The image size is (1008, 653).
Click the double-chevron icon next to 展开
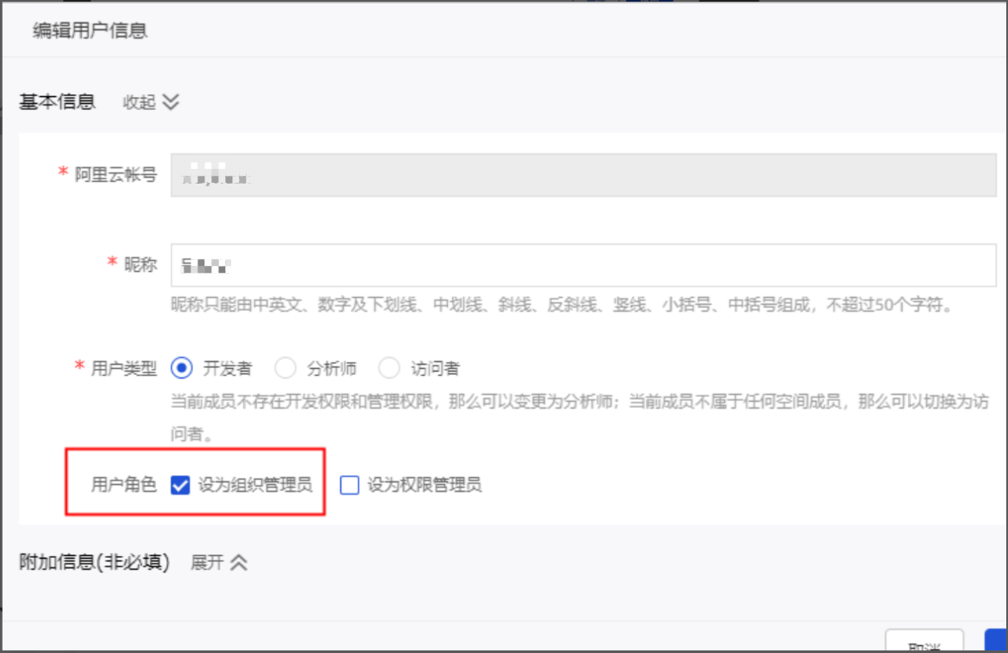click(239, 562)
